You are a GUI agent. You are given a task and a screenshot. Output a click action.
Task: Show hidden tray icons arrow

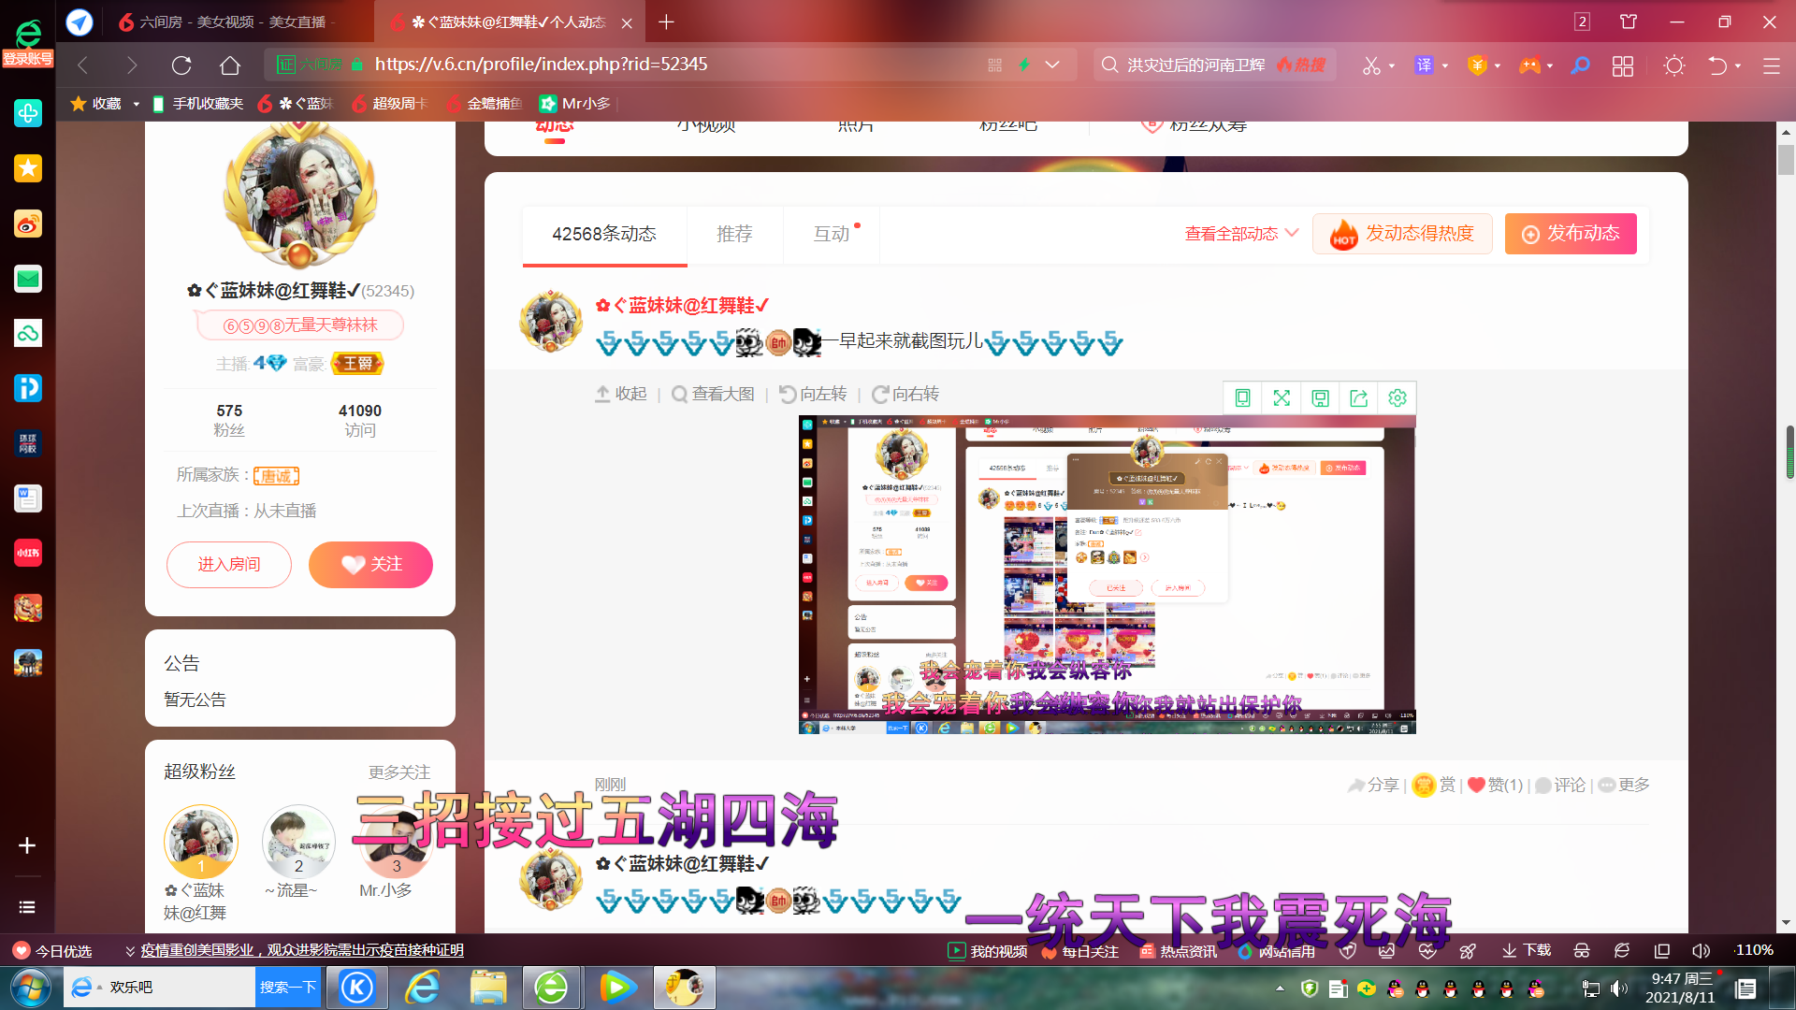(x=1280, y=988)
